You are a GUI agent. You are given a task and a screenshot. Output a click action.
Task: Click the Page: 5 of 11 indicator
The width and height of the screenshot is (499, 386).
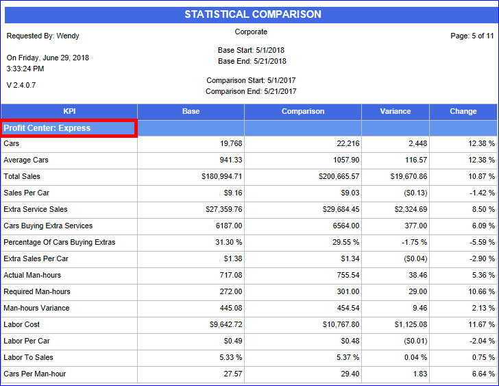(472, 36)
